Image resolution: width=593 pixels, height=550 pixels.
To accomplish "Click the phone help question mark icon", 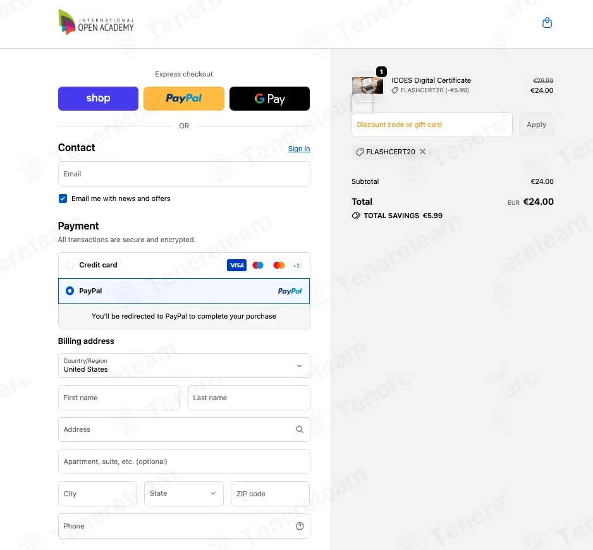I will [x=300, y=526].
